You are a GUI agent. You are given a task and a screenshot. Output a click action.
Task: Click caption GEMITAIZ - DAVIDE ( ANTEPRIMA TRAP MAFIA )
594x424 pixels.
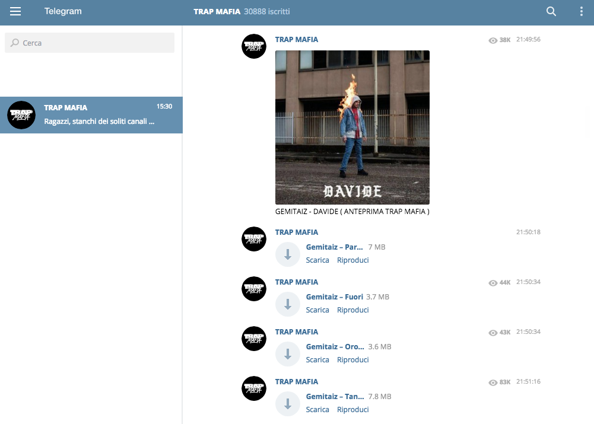tap(352, 212)
